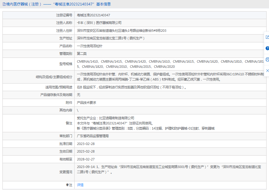The width and height of the screenshot is (269, 191).
Task: Open the 详情 link in the last row
Action: pyautogui.click(x=80, y=185)
